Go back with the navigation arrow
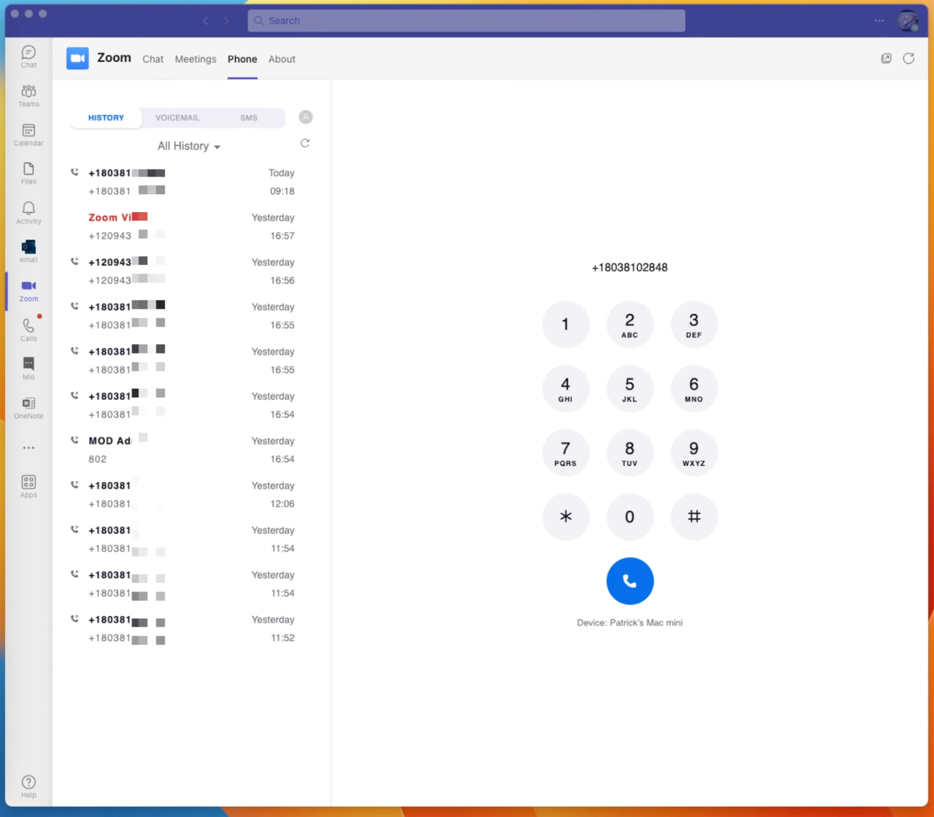The image size is (934, 817). coord(205,20)
